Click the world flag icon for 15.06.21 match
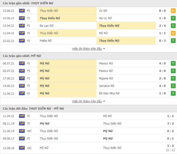 click(22, 11)
